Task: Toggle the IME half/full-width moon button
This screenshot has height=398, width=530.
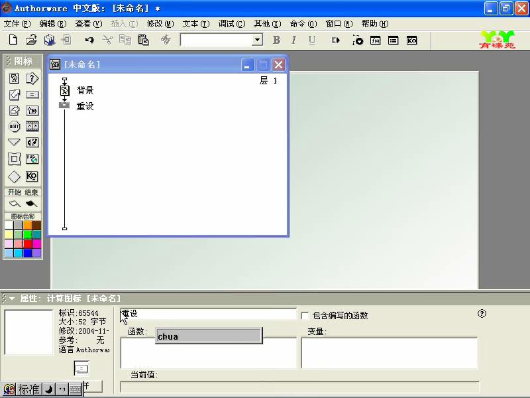Action: (x=48, y=389)
